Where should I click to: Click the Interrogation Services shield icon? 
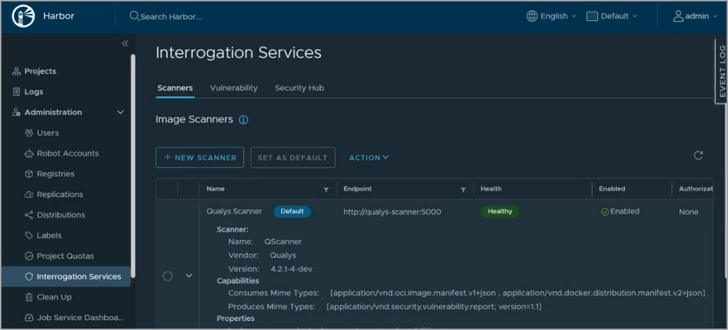tap(29, 277)
